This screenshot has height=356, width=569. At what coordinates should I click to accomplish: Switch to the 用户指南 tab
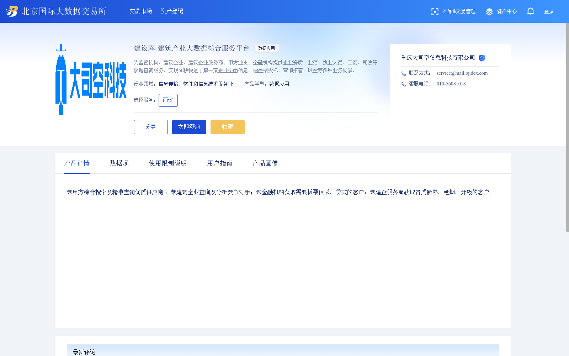click(x=220, y=163)
